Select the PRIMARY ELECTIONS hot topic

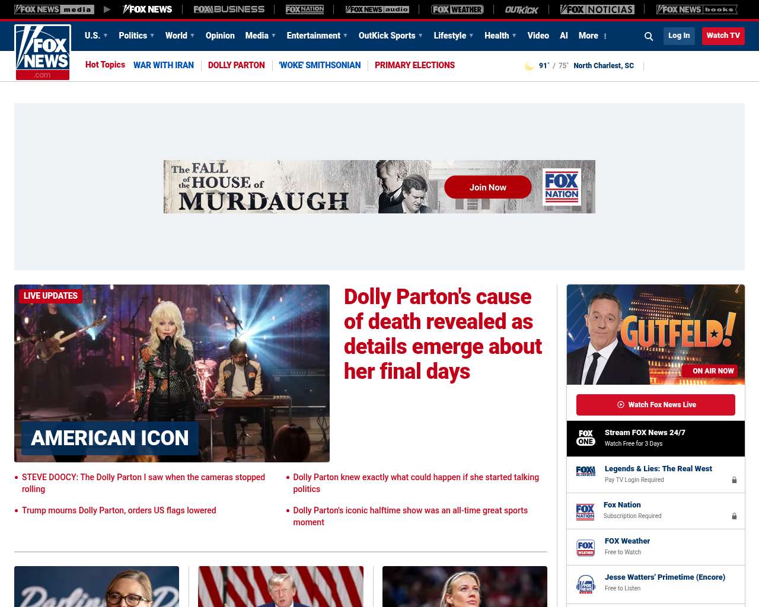click(x=415, y=65)
